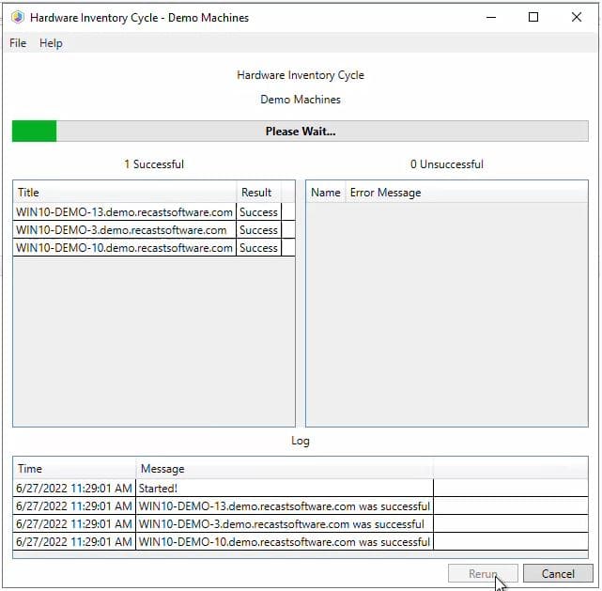Sort by Title column header
This screenshot has width=602, height=591.
coord(124,193)
